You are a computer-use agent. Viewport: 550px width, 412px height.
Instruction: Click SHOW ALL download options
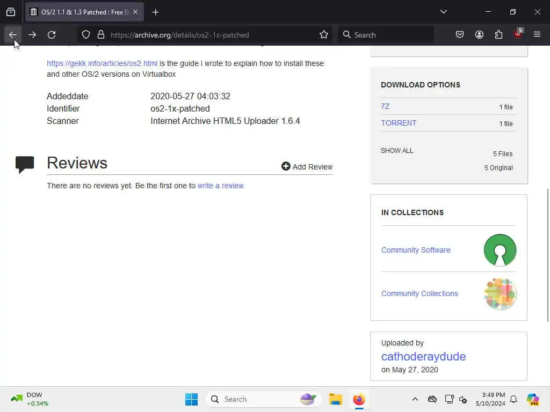tap(397, 151)
